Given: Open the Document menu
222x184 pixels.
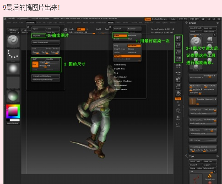Looking at the screenshot, I should pos(30,22).
